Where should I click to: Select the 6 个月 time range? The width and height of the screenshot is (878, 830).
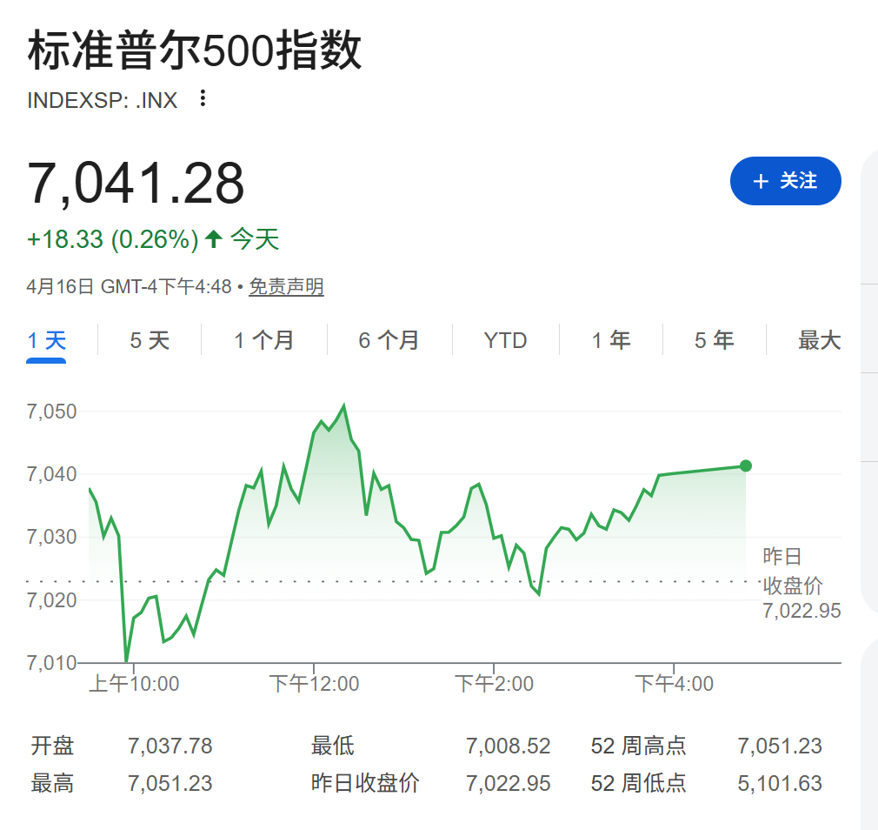pos(389,340)
